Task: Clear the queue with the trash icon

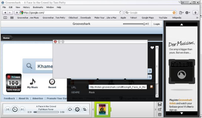Action: coord(160,114)
